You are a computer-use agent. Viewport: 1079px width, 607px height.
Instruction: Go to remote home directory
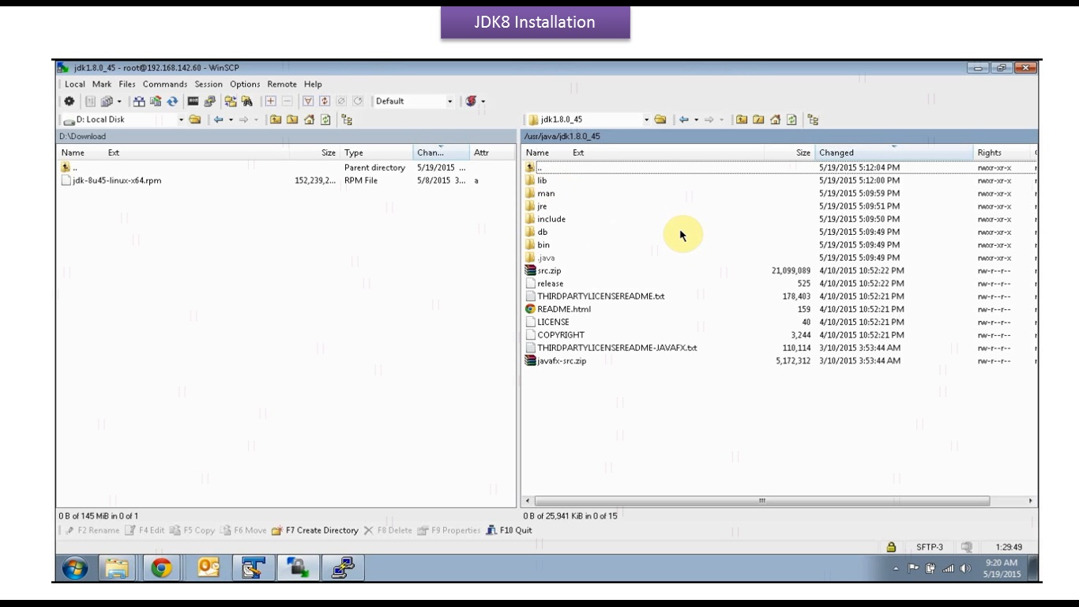[775, 120]
